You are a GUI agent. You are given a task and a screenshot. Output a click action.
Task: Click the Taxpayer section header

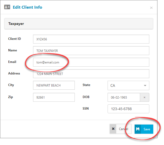(79, 24)
